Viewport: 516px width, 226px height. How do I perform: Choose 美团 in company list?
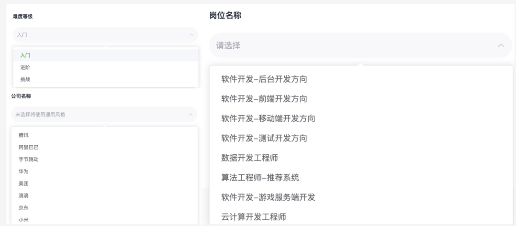point(24,183)
